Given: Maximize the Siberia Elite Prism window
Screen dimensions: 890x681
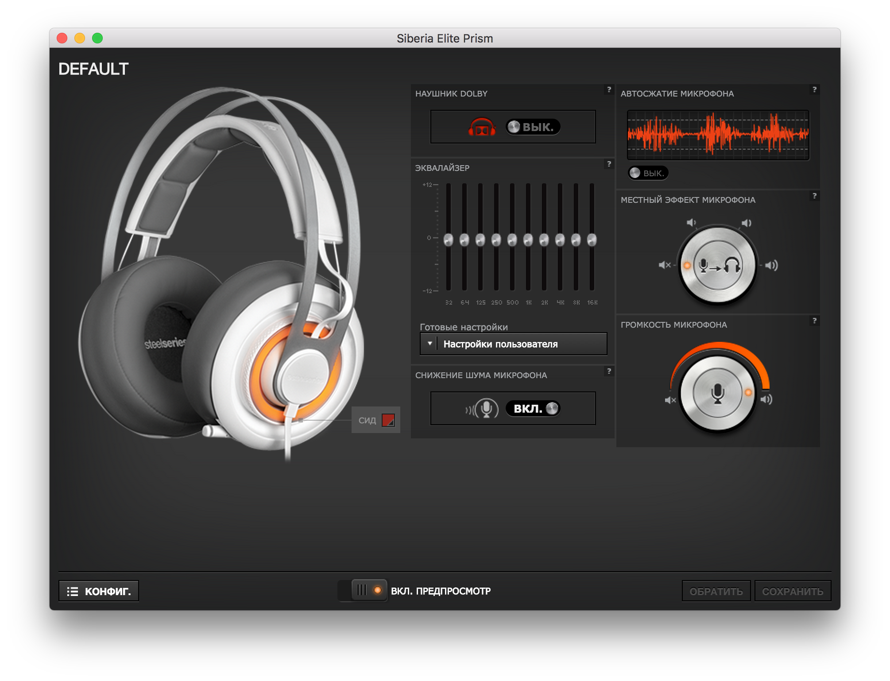Looking at the screenshot, I should click(x=97, y=38).
